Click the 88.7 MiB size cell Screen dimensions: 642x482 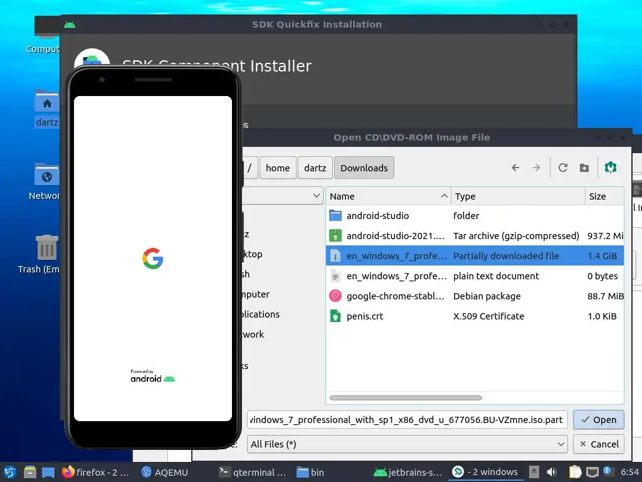point(605,296)
